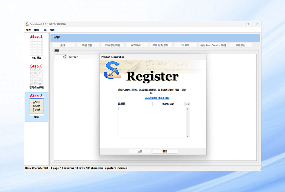
Task: Open the 文件 menu
Action: coord(28,30)
